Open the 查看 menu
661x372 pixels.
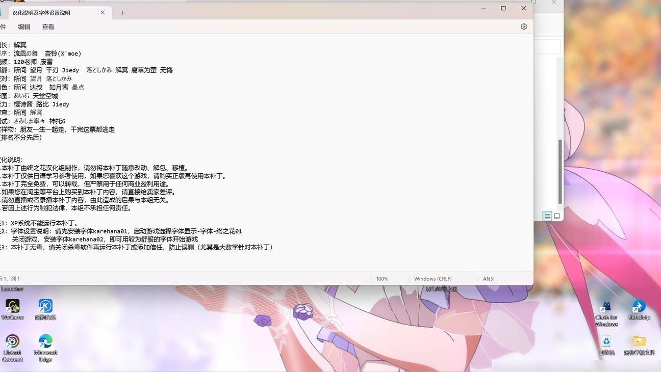point(48,27)
